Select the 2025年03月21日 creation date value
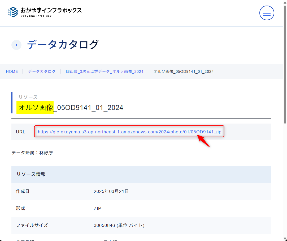The width and height of the screenshot is (287, 241). click(x=111, y=191)
